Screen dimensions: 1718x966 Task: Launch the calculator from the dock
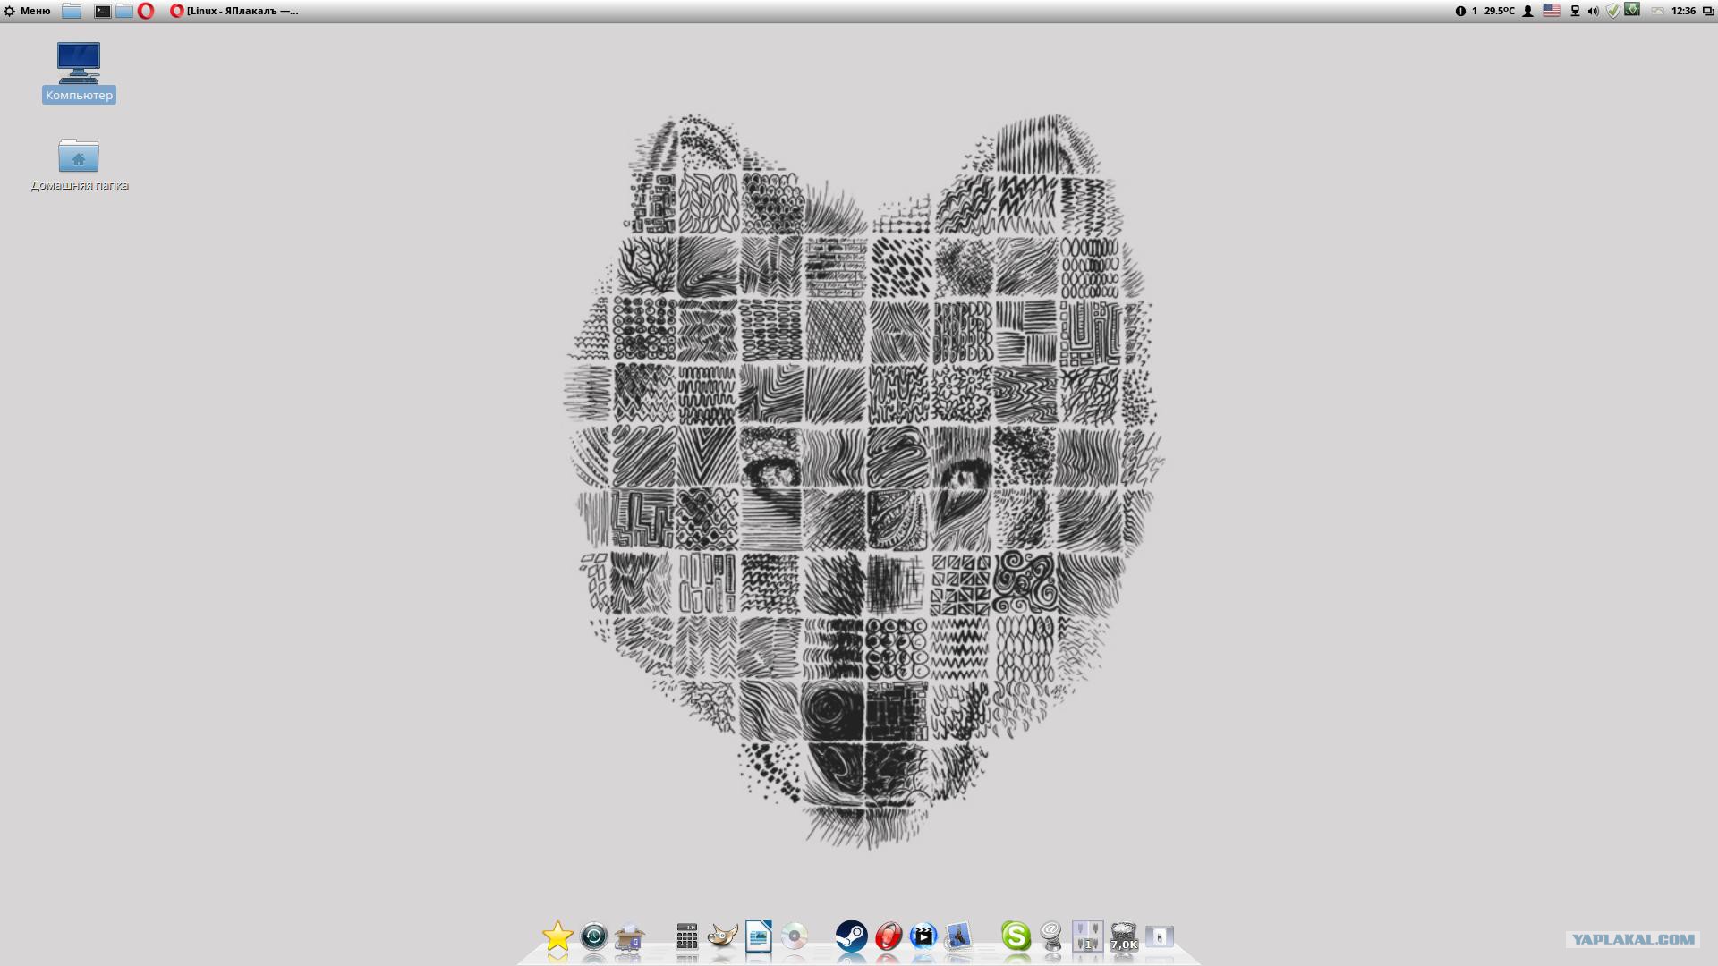click(686, 936)
